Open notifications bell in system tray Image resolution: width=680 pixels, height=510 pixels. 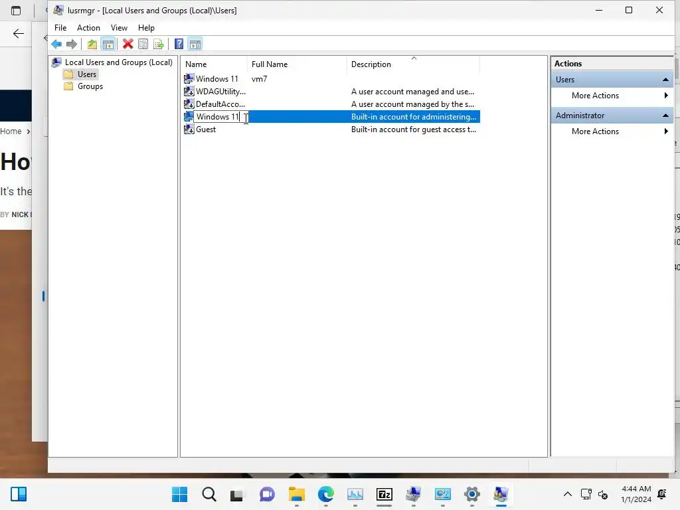[662, 494]
